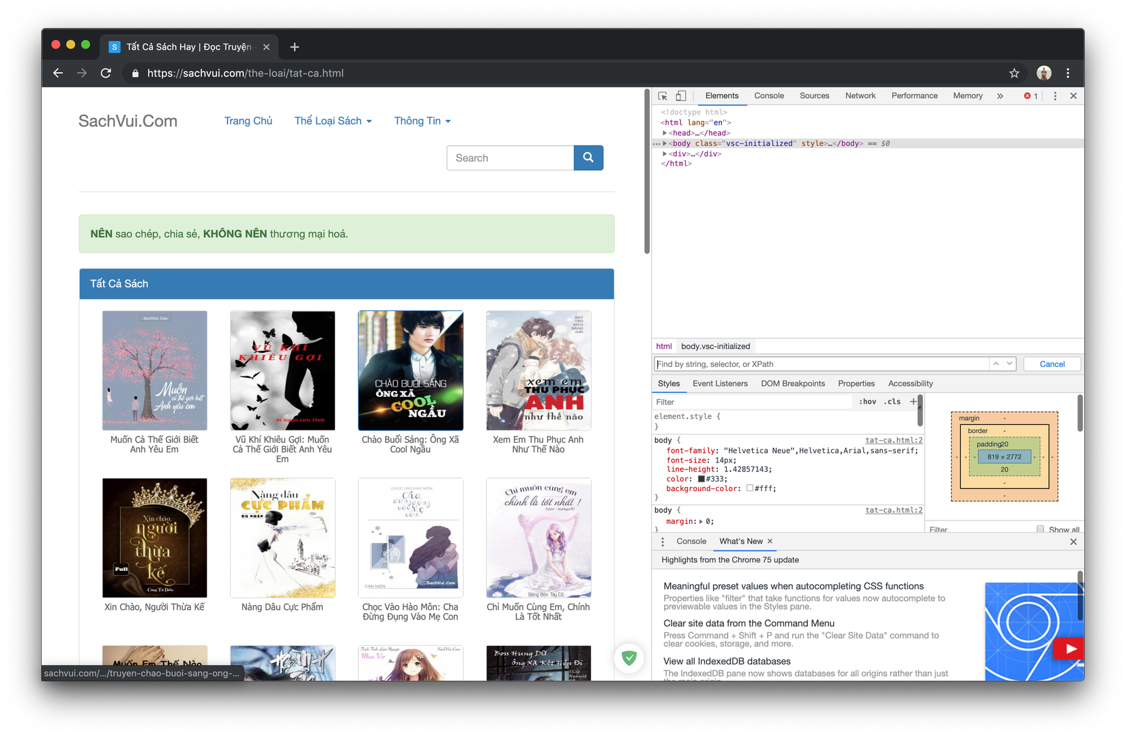
Task: Jump to previous find result
Action: [x=996, y=364]
